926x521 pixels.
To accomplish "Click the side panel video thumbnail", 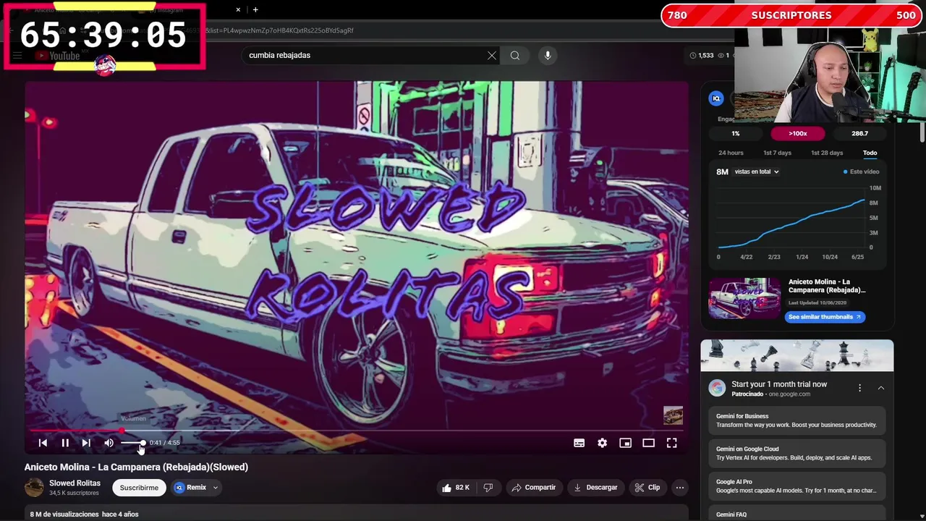I will pos(744,298).
